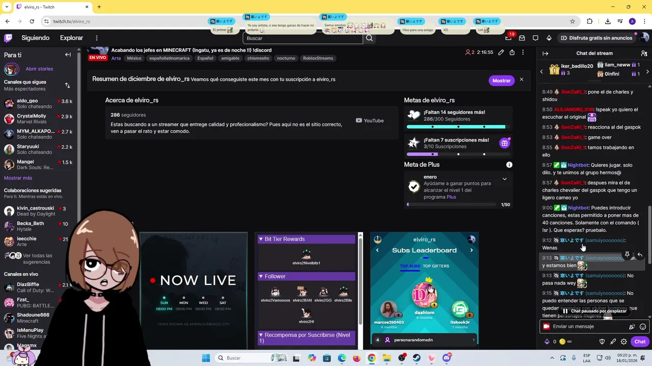Screen dimensions: 652x366
Task: Dismiss the Resumen de diciembre banner
Action: (521, 80)
